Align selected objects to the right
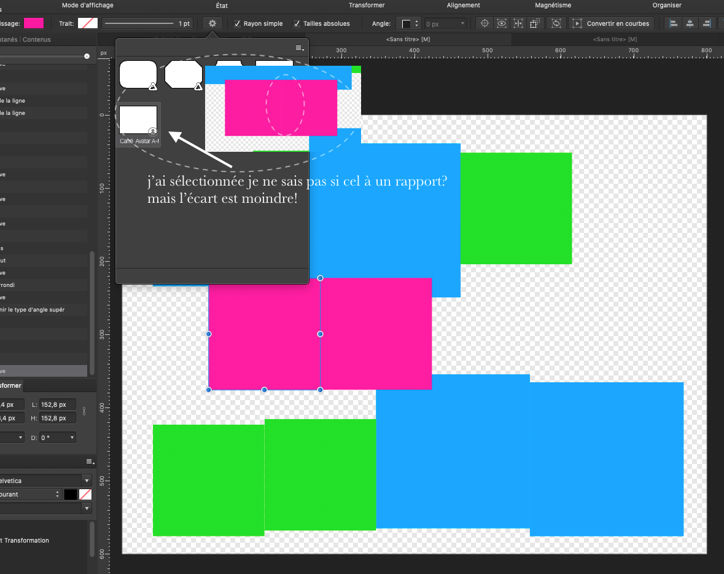Viewport: 724px width, 574px height. [706, 23]
